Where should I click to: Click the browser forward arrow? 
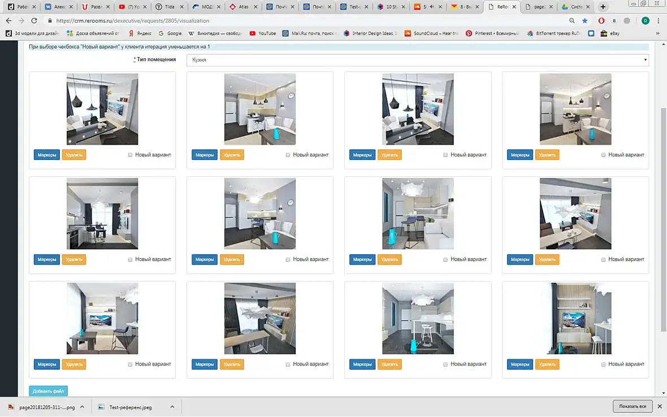21,20
